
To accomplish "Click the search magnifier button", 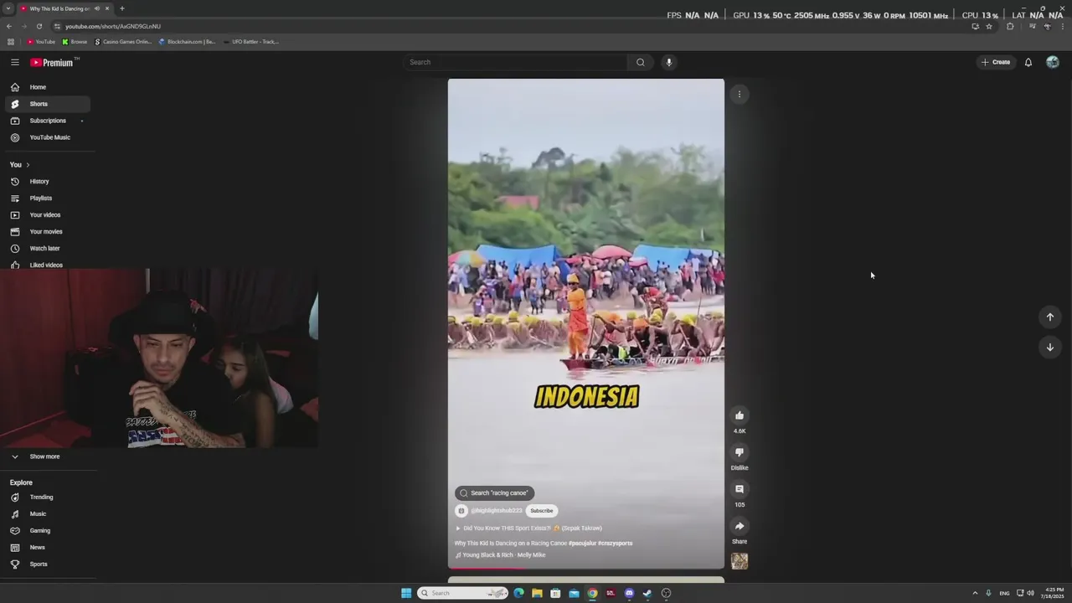I will (641, 62).
